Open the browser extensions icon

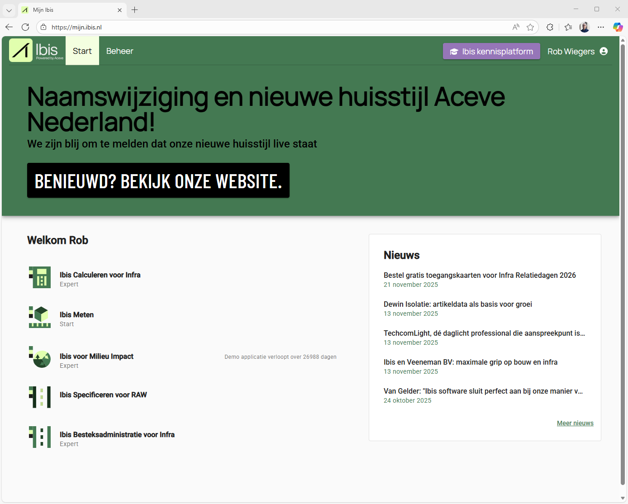pos(550,27)
